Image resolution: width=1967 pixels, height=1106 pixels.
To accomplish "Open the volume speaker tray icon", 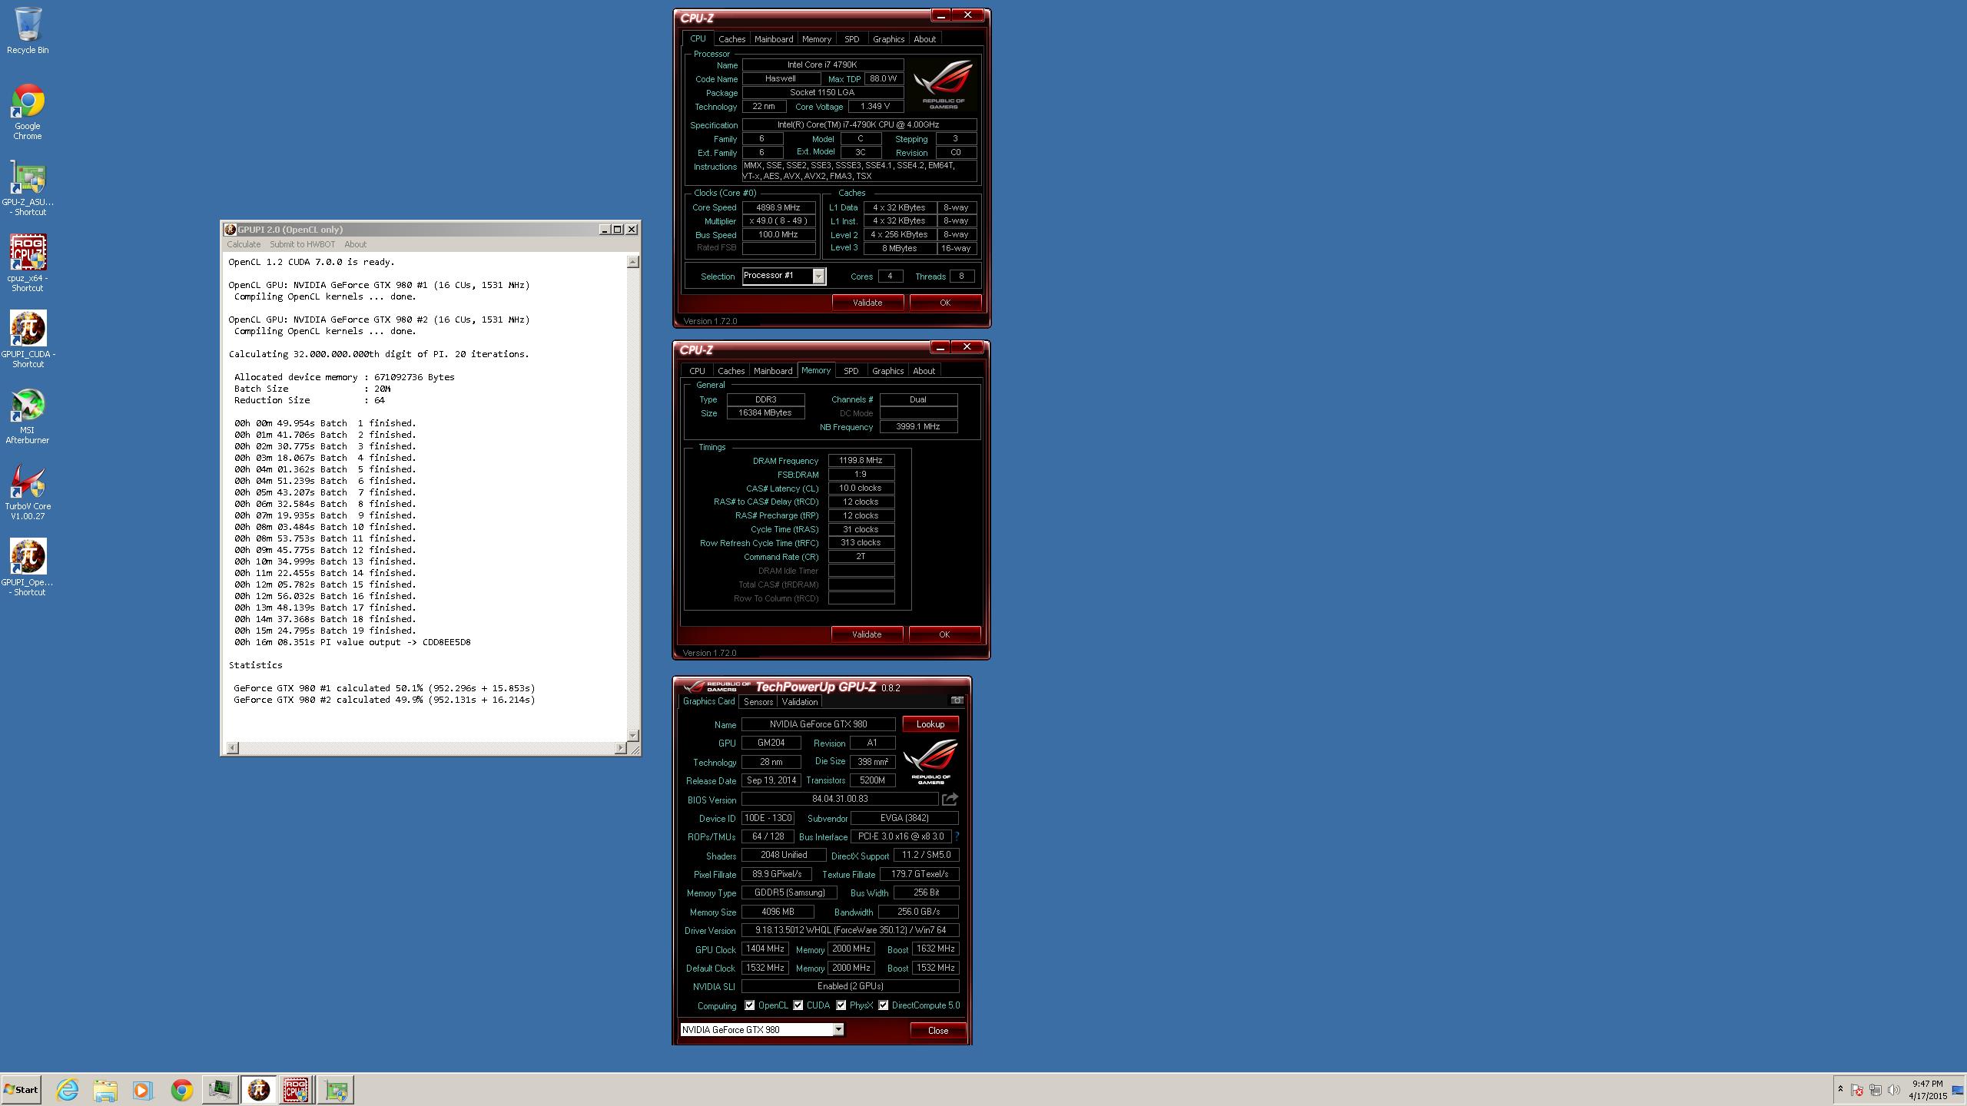I will pyautogui.click(x=1893, y=1090).
